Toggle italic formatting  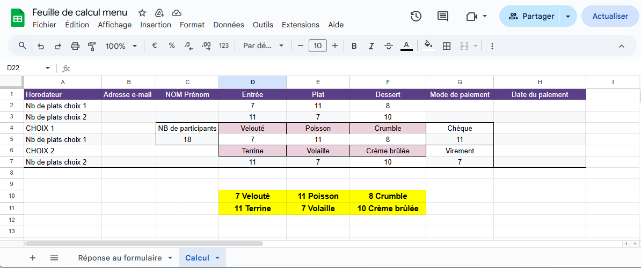coord(371,46)
